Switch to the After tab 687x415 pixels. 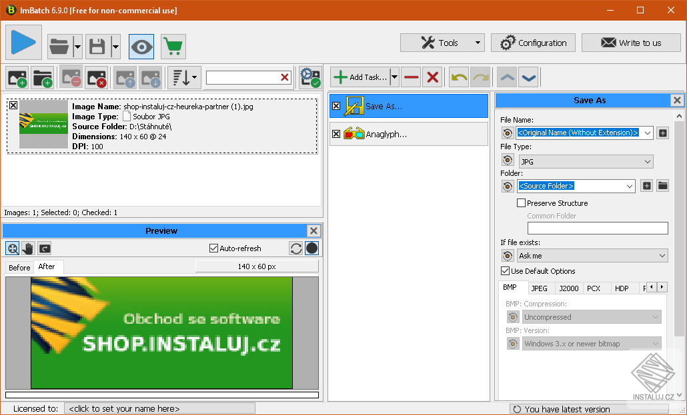pyautogui.click(x=47, y=266)
